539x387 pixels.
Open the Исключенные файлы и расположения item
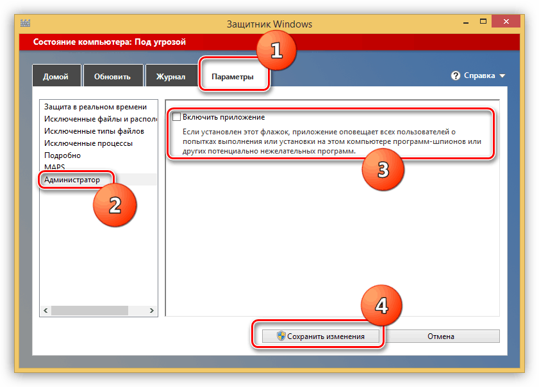100,119
